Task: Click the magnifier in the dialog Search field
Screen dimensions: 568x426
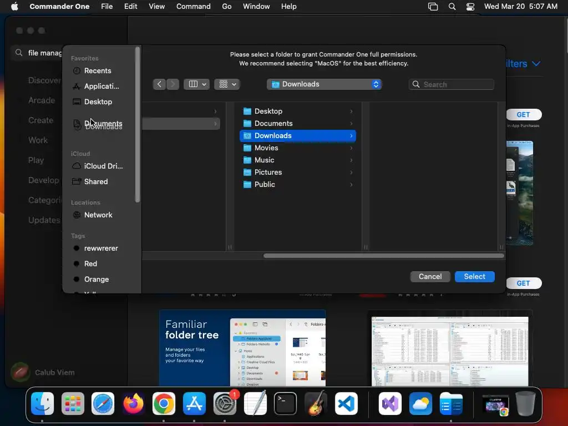Action: tap(416, 84)
